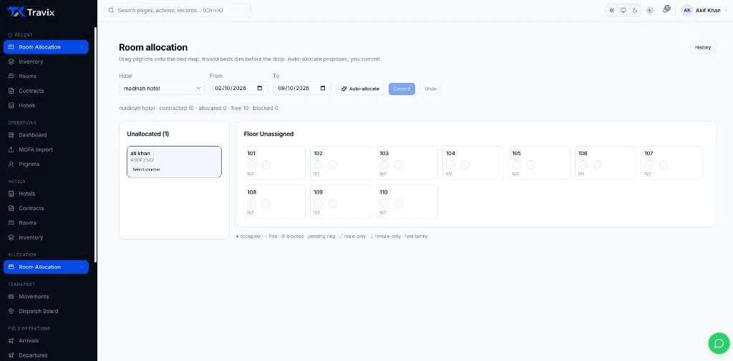Image resolution: width=733 pixels, height=361 pixels.
Task: Click the From date input 02/10/2026
Action: pos(239,88)
